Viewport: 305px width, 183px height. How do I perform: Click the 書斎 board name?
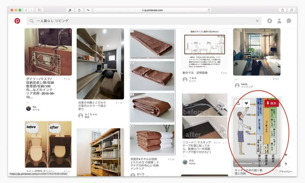coord(87,117)
